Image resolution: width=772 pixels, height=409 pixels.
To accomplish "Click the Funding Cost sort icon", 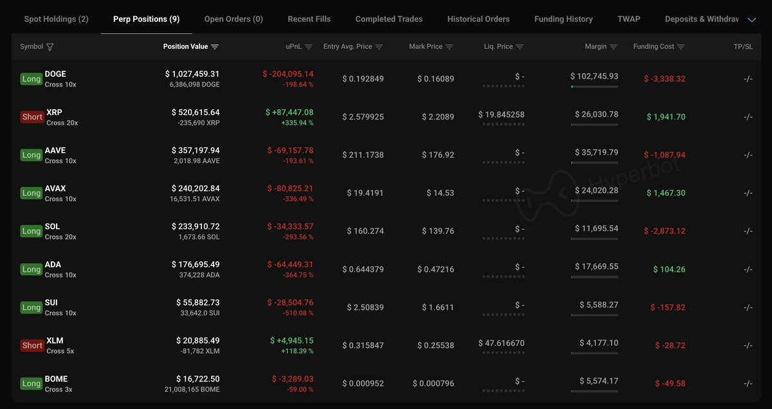I will [x=681, y=47].
